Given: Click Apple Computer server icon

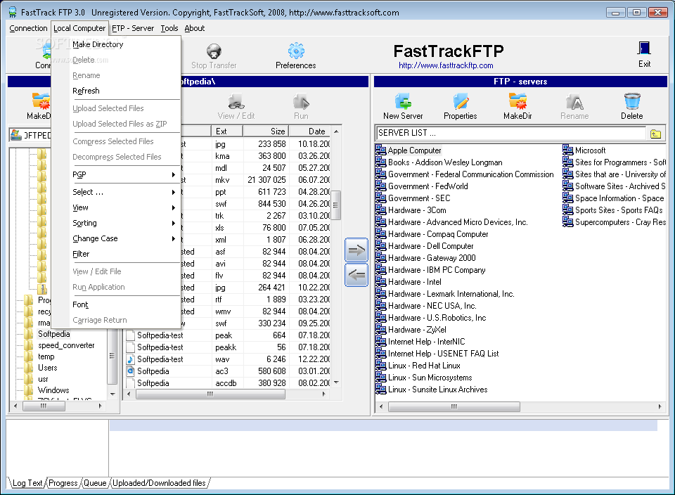Looking at the screenshot, I should pyautogui.click(x=380, y=150).
